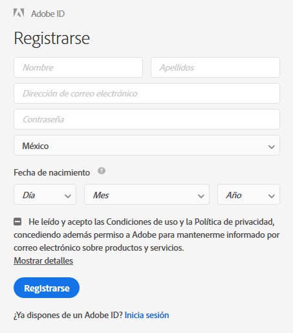This screenshot has width=293, height=333.
Task: Click the chevron arrow beside Mes
Action: pyautogui.click(x=201, y=196)
